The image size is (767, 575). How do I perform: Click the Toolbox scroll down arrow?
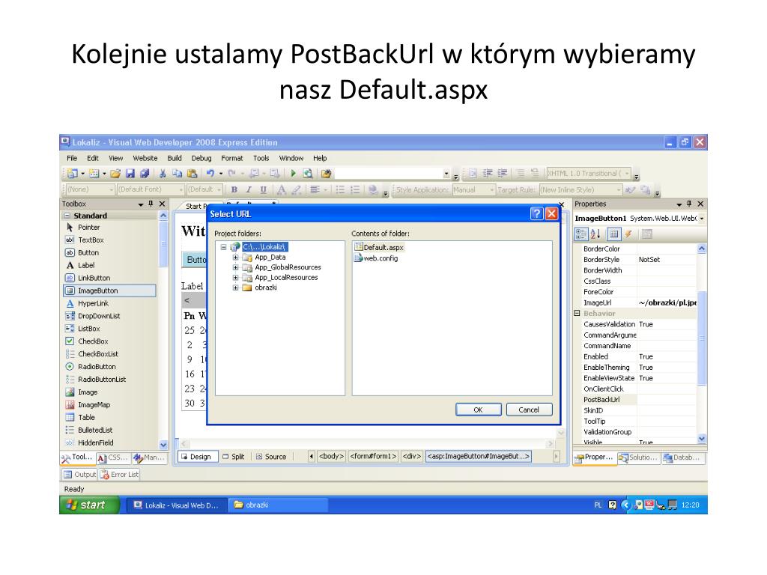163,445
